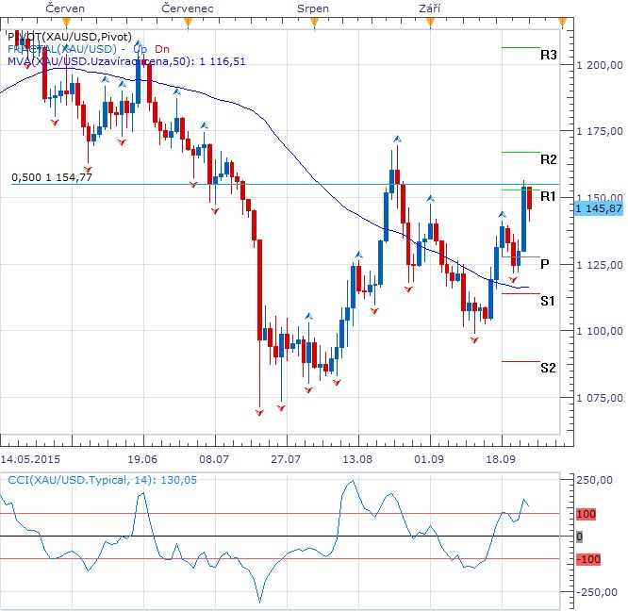Select the S1 support level label
Screen dimensions: 628x611
coord(548,300)
